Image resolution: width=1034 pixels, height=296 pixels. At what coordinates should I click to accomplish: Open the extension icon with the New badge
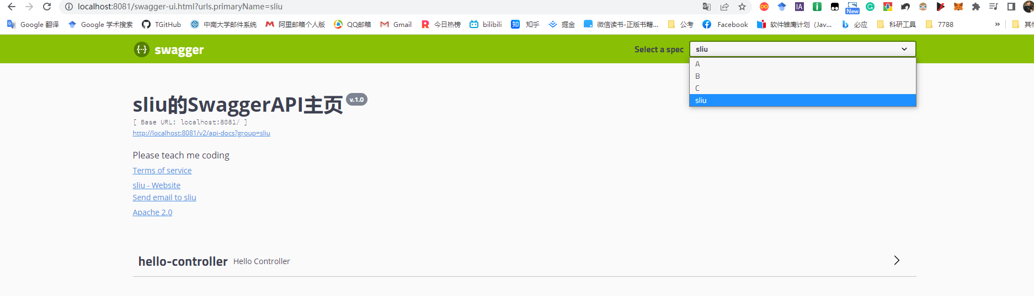click(852, 7)
